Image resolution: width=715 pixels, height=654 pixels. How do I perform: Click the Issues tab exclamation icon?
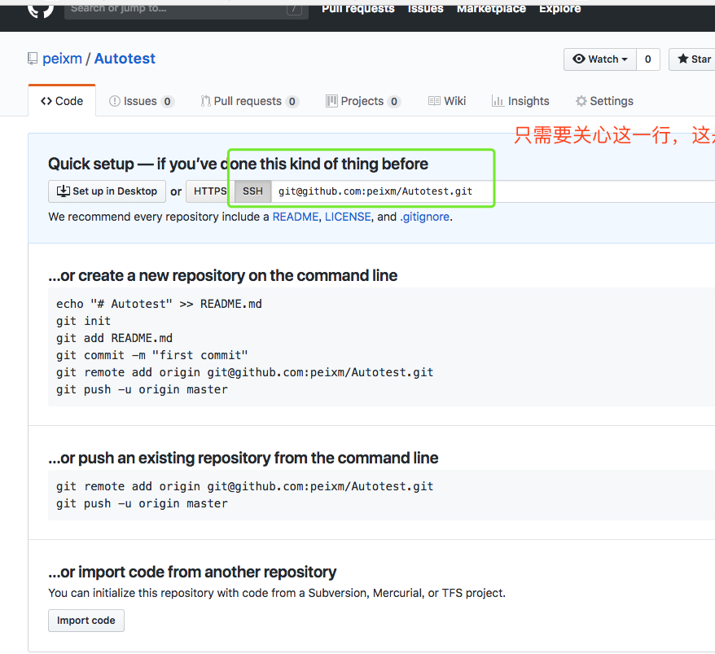coord(115,101)
